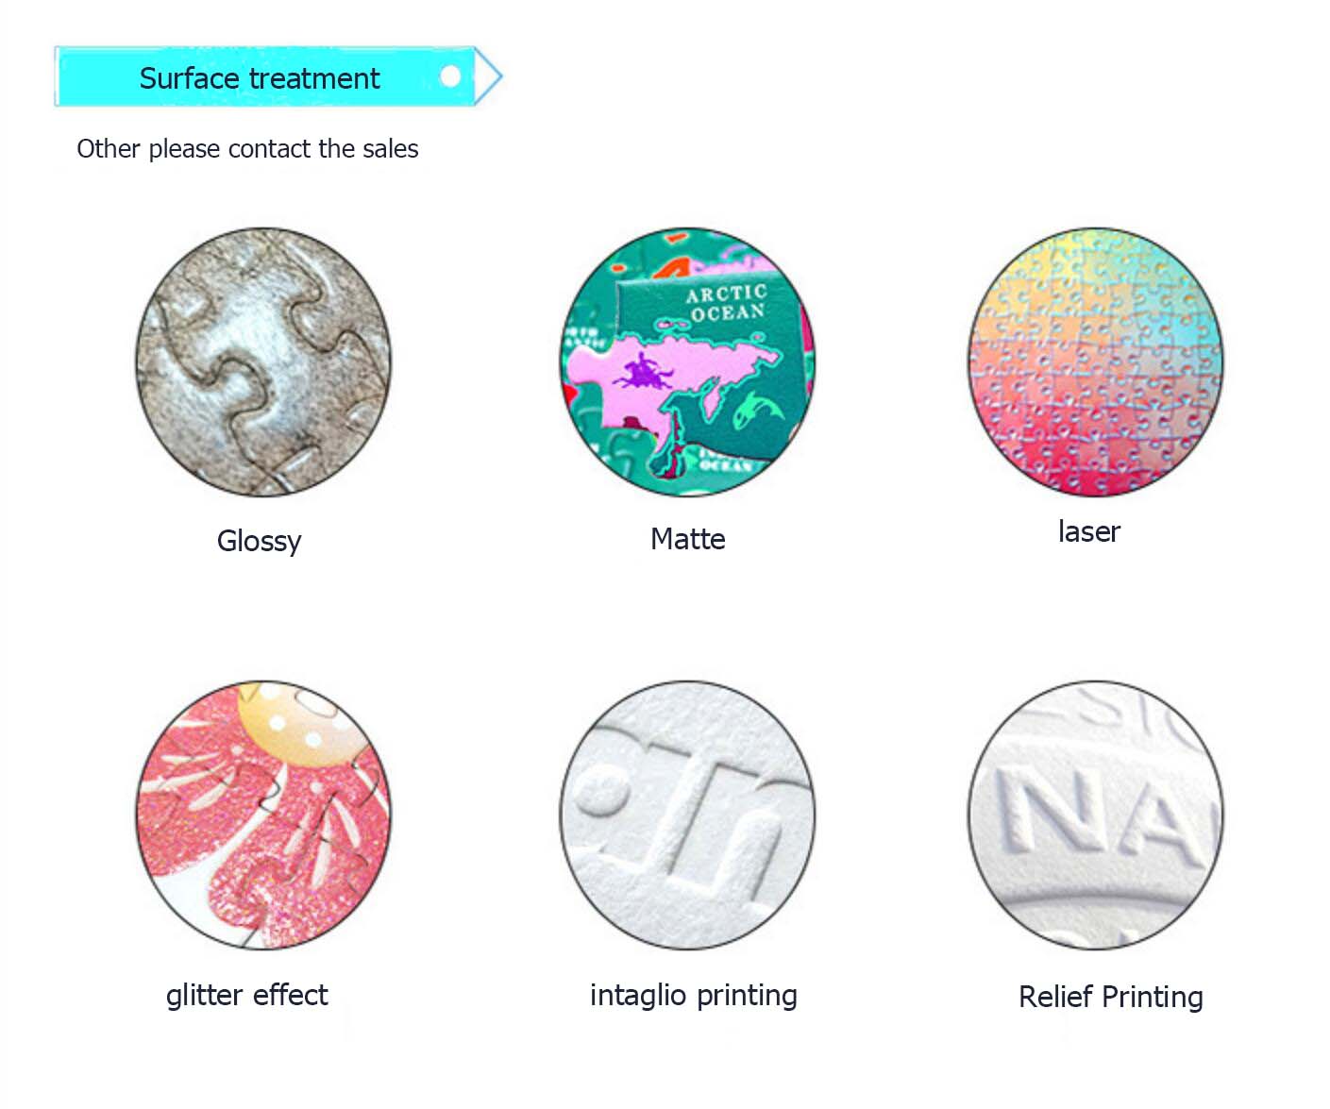Click the Surface treatment banner heading
Viewport: 1330px width, 1109px height.
point(260,77)
